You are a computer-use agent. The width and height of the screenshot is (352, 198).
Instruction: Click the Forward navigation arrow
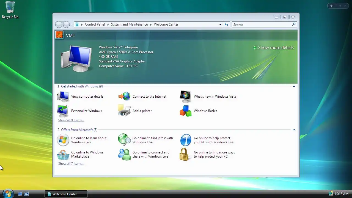[x=66, y=24]
